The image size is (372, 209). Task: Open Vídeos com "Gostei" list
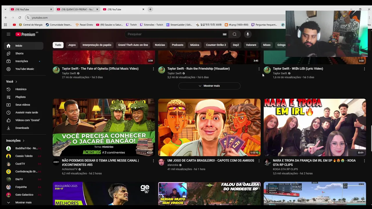(x=24, y=120)
